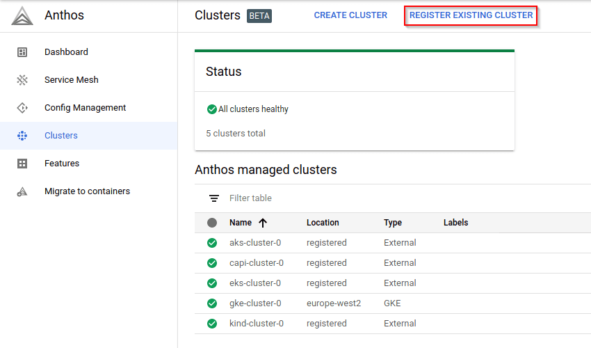Click the gray status header circle icon

(x=212, y=223)
